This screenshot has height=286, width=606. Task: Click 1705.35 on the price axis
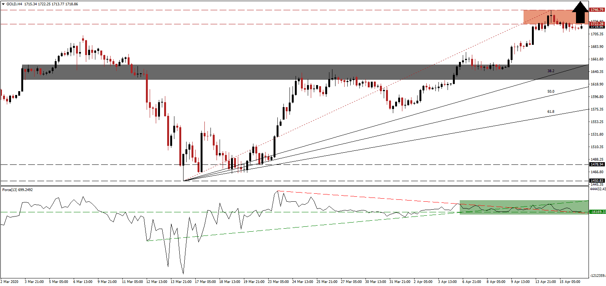coord(597,34)
